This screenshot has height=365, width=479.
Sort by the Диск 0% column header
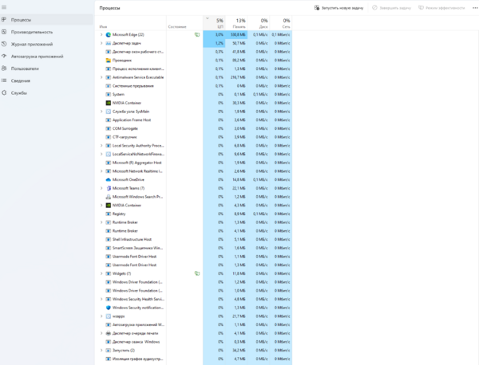pyautogui.click(x=259, y=23)
